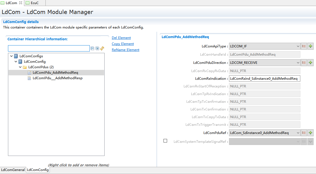The width and height of the screenshot is (316, 174).
Task: Click the expand all tree icon
Action: pos(97,49)
